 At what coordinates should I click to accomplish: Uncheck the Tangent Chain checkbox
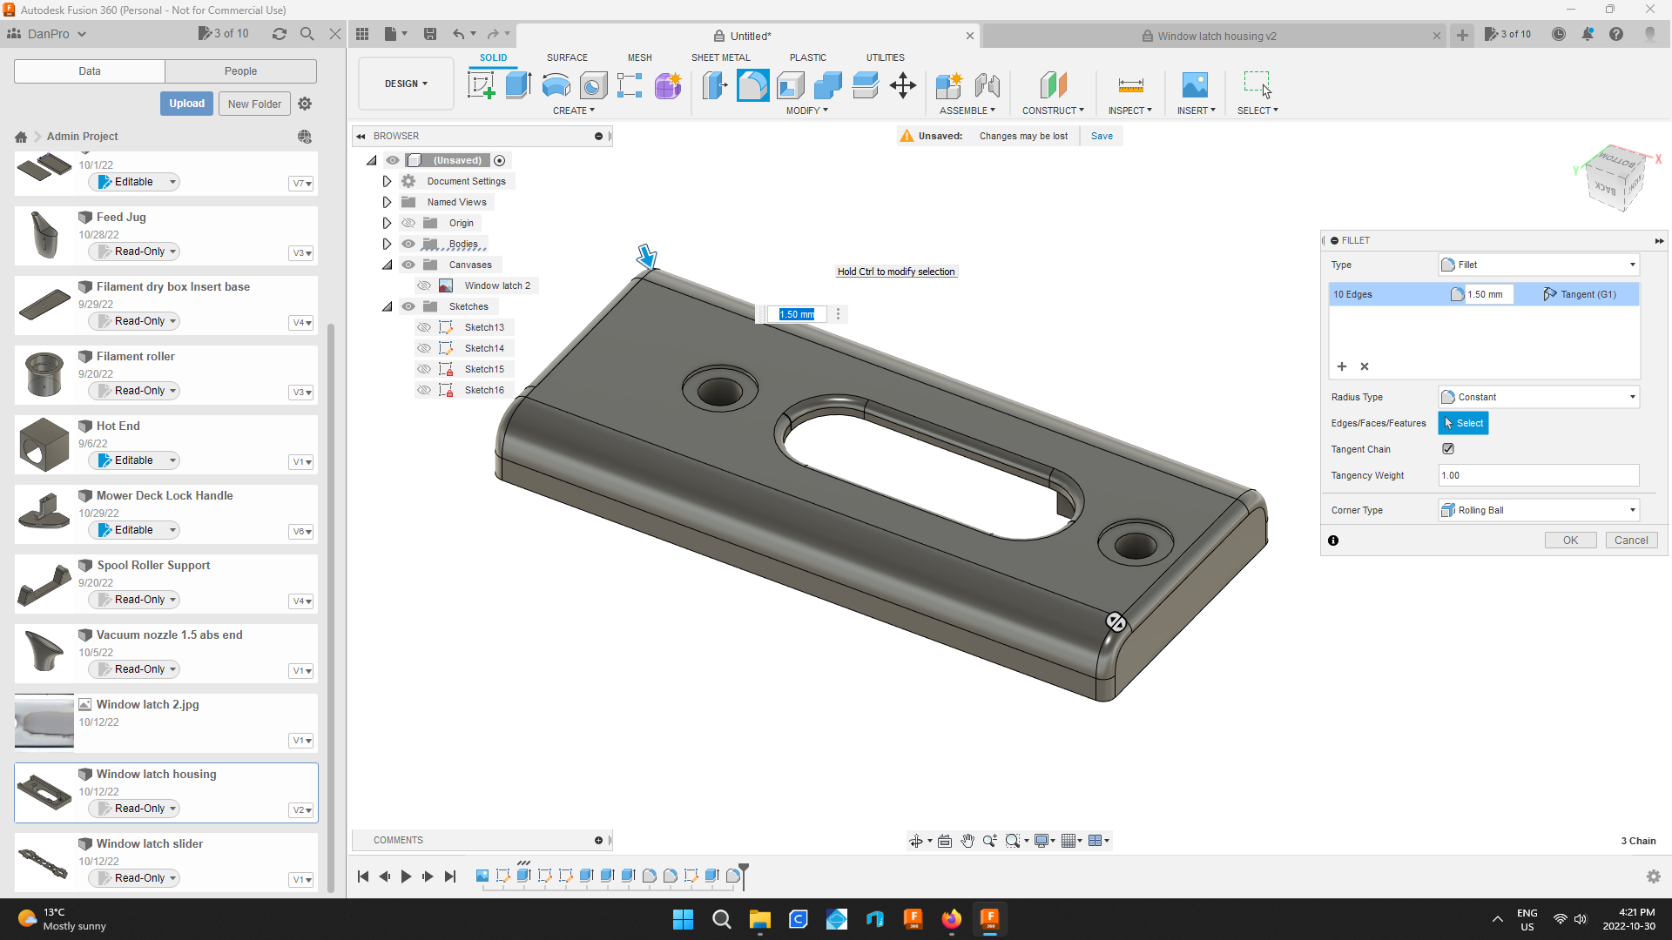pyautogui.click(x=1447, y=448)
